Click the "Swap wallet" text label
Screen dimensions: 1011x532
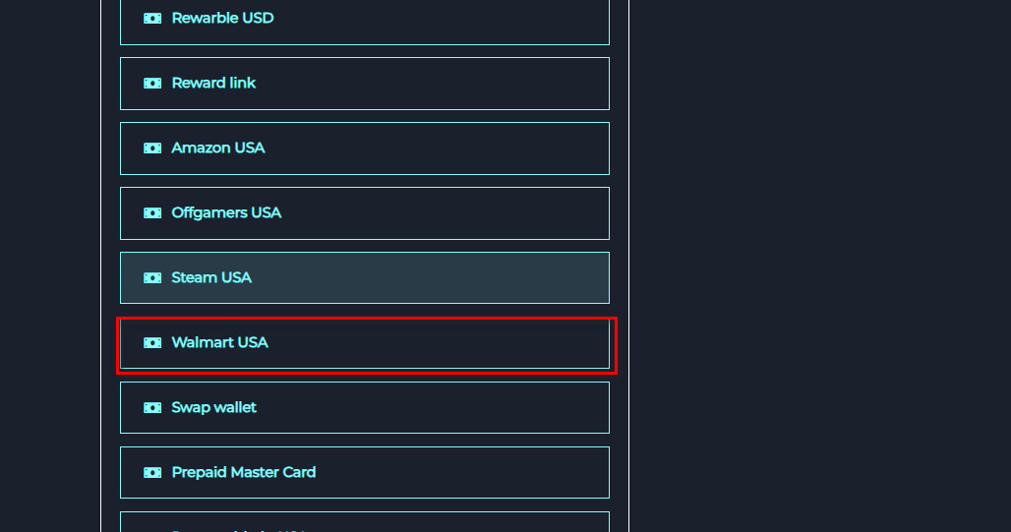point(213,408)
